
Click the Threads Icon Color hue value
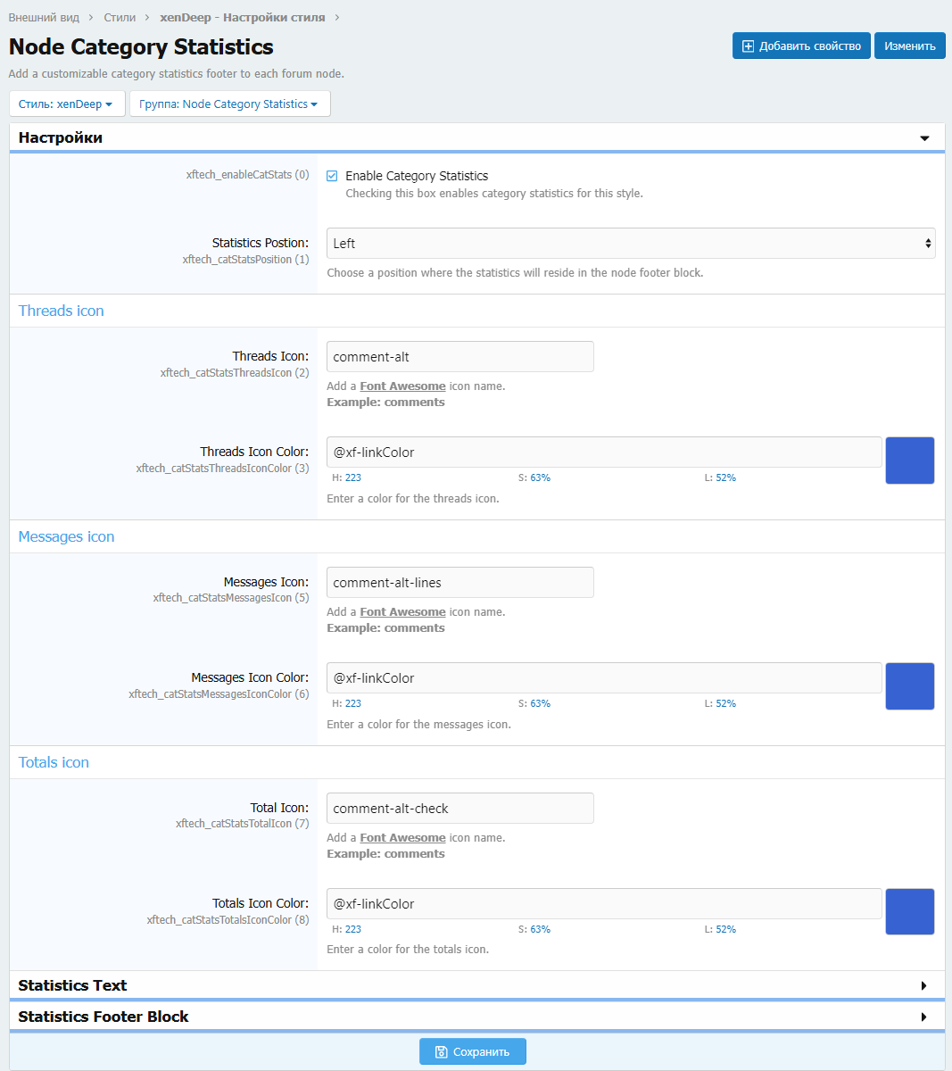pyautogui.click(x=352, y=477)
